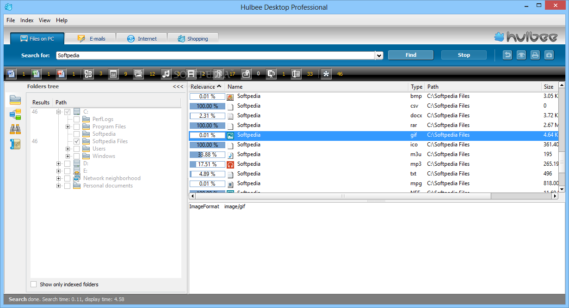Filter results by PowerPoint presentations icon
The image size is (569, 308).
(x=61, y=73)
